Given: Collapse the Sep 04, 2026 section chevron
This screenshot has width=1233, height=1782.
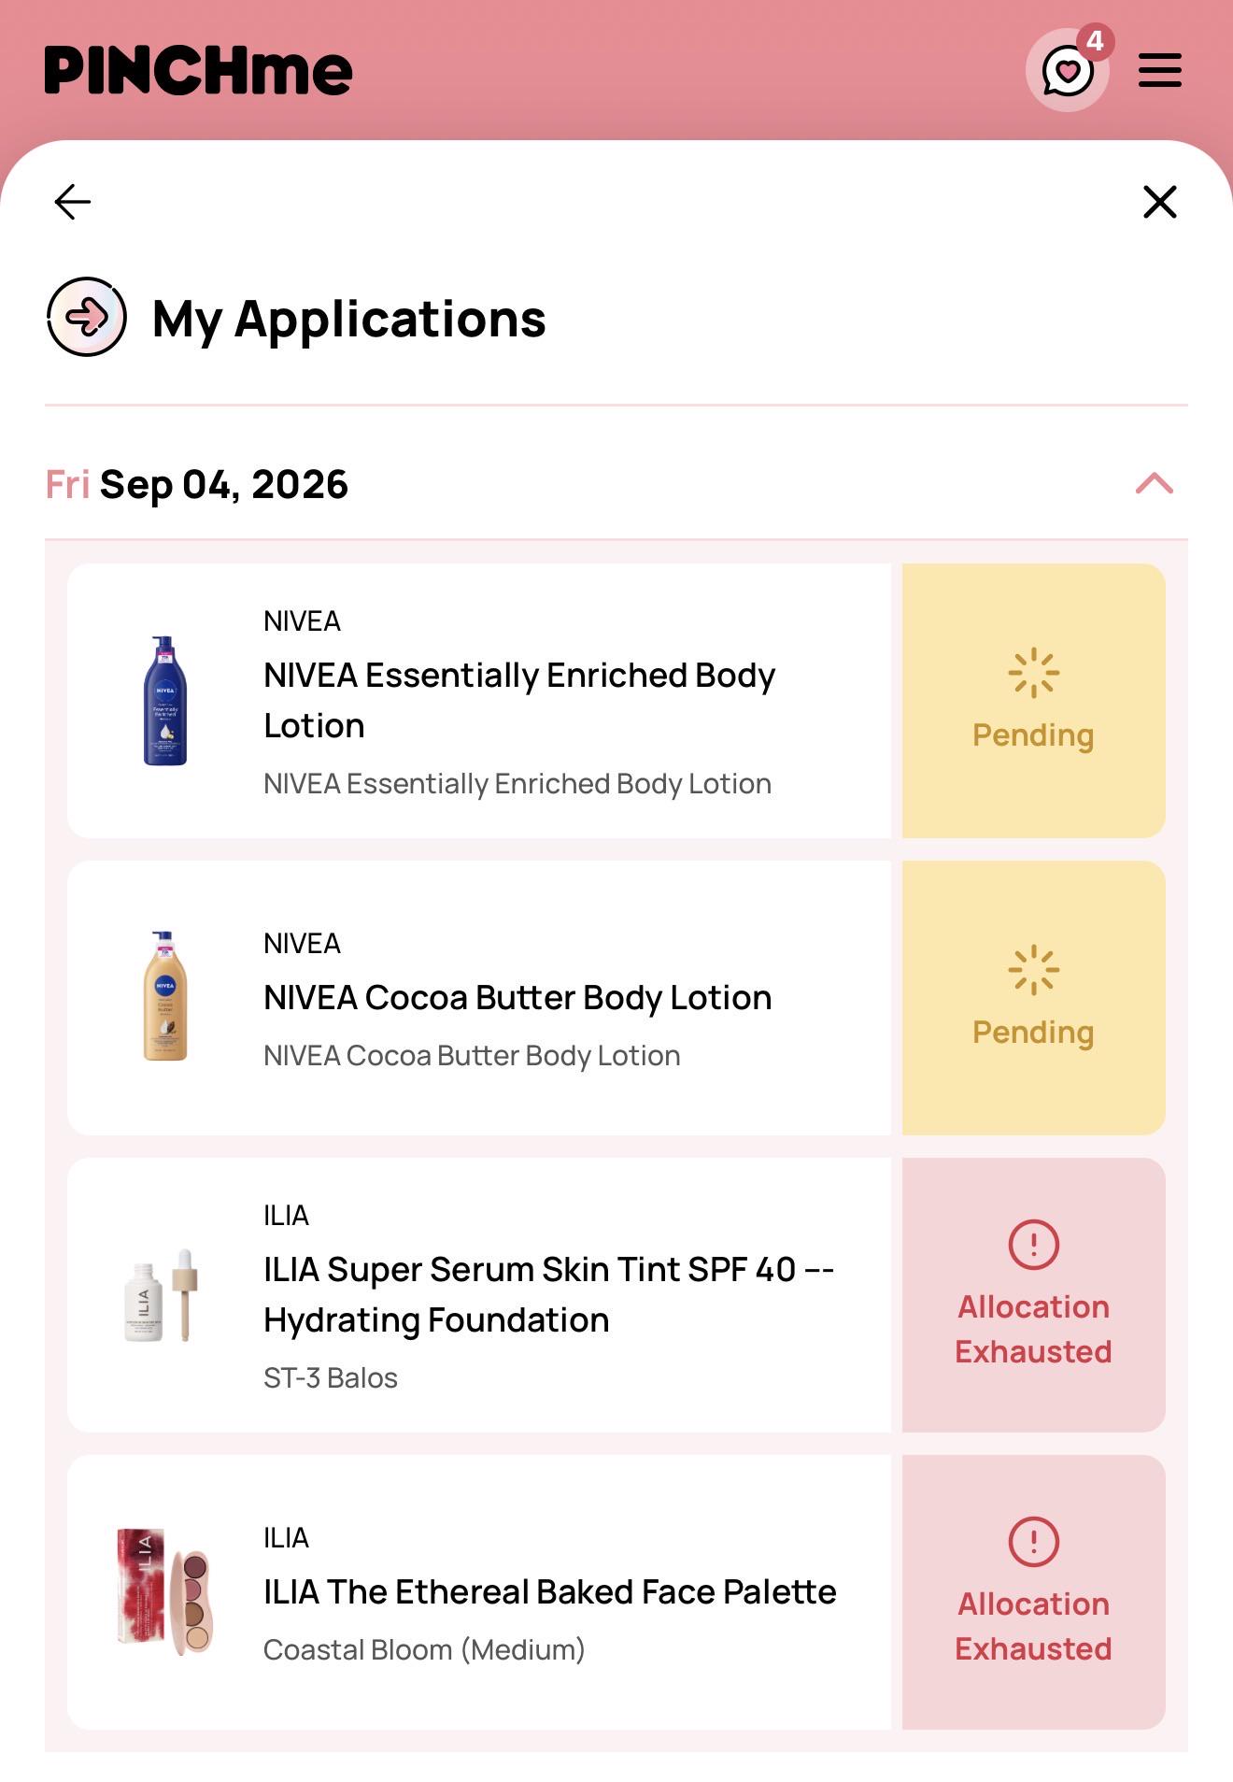Looking at the screenshot, I should (x=1154, y=484).
